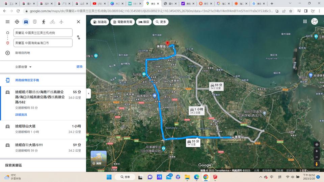This screenshot has height=182, width=324.
Task: Collapse the side panel arrow
Action: click(88, 93)
